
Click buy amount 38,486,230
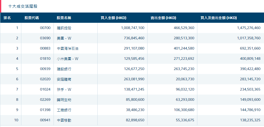click(x=135, y=110)
